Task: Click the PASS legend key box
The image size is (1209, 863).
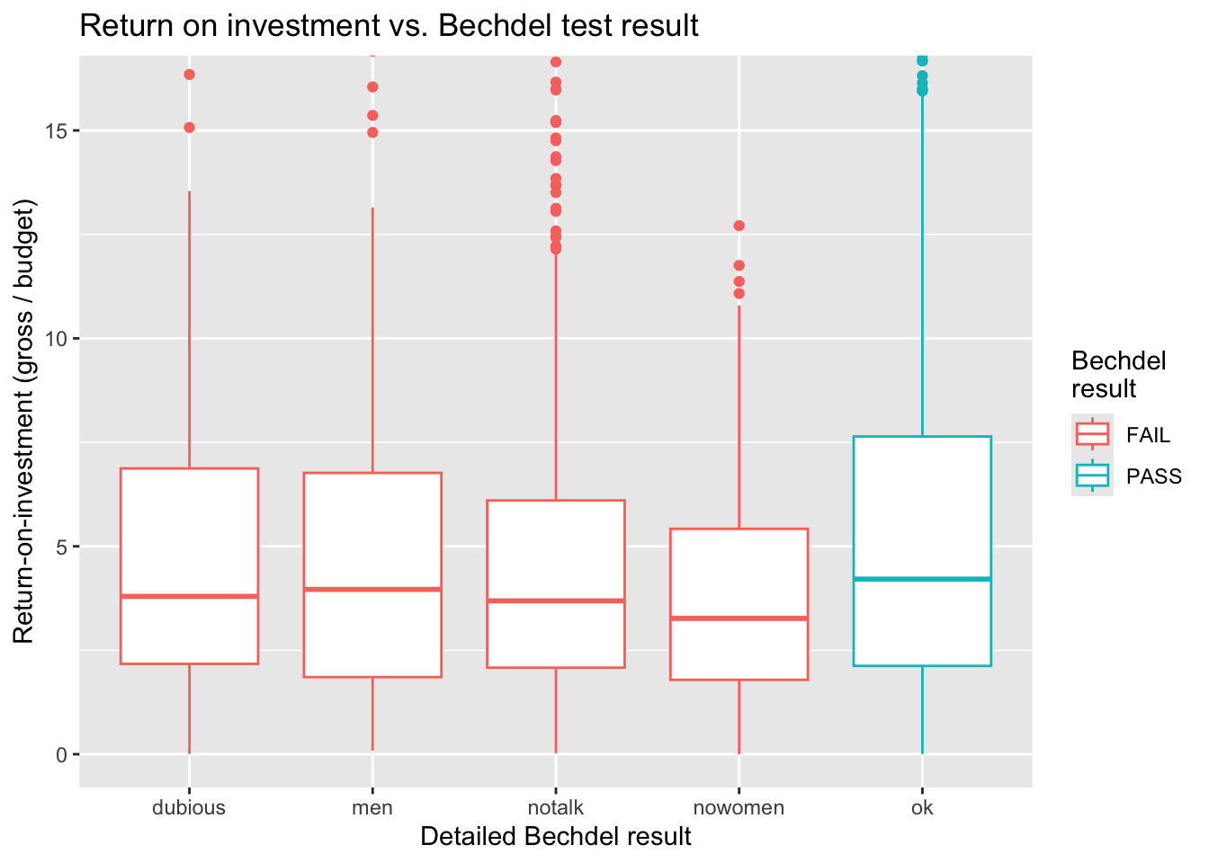Action: tap(1092, 476)
